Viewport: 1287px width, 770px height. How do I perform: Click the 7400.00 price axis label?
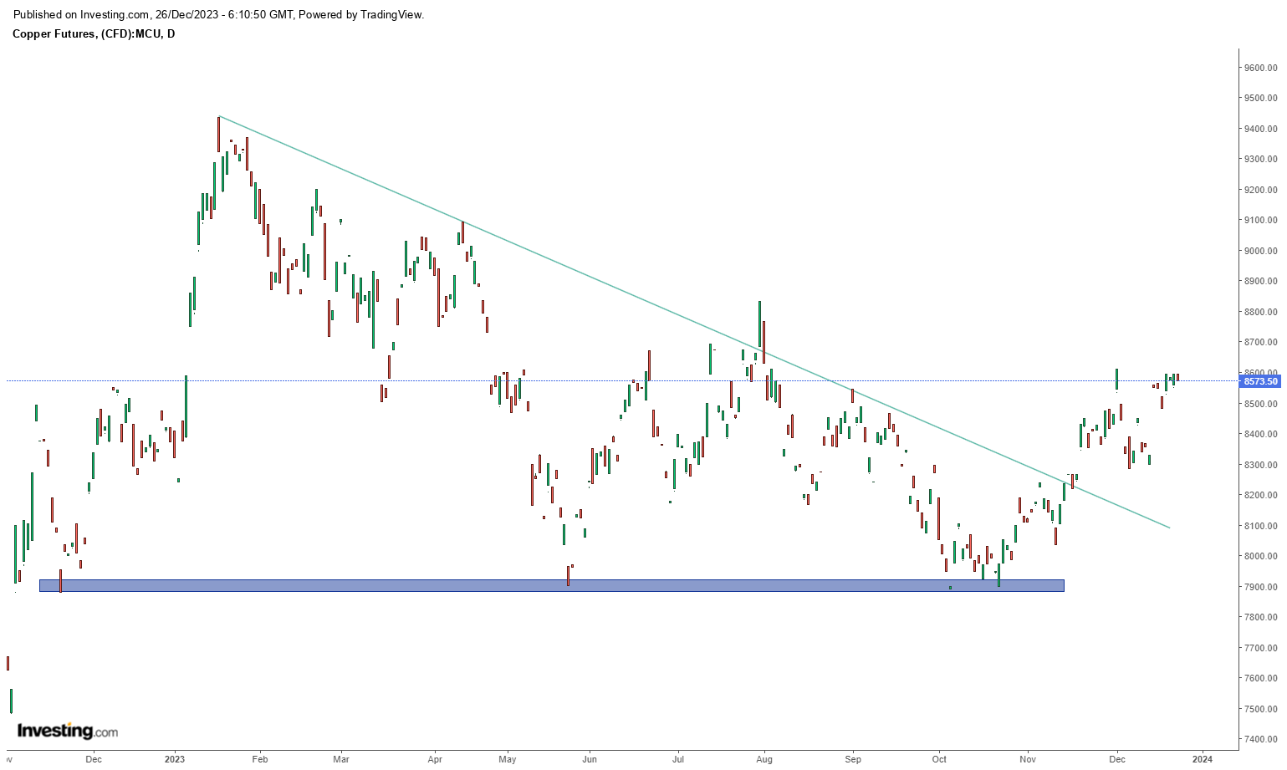1260,739
